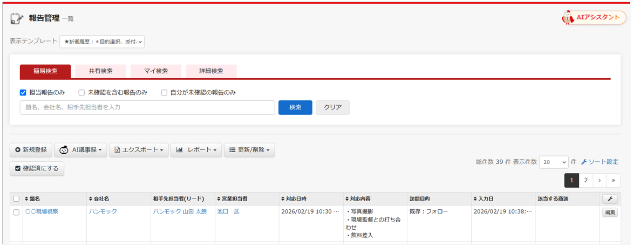Jump to last page double arrow
The width and height of the screenshot is (633, 247).
[x=613, y=180]
